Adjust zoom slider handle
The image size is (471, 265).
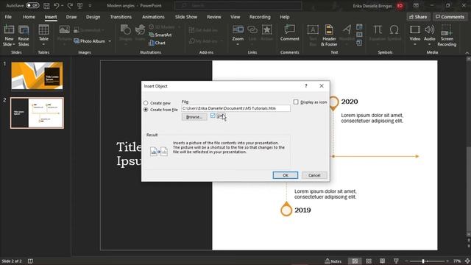(x=423, y=261)
